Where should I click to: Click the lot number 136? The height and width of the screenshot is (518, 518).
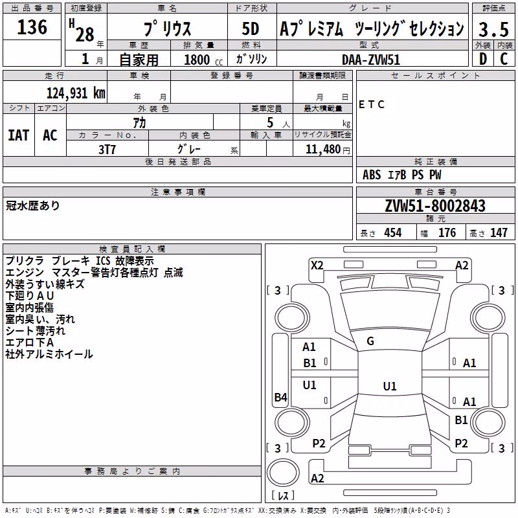32,27
